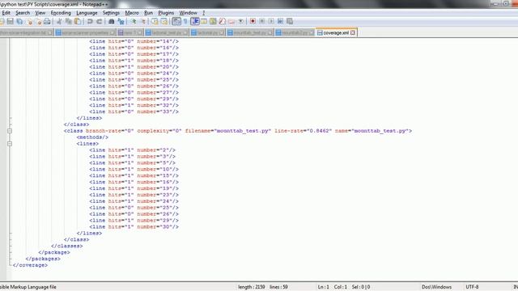The image size is (518, 291).
Task: Open the Macro menu
Action: click(132, 13)
